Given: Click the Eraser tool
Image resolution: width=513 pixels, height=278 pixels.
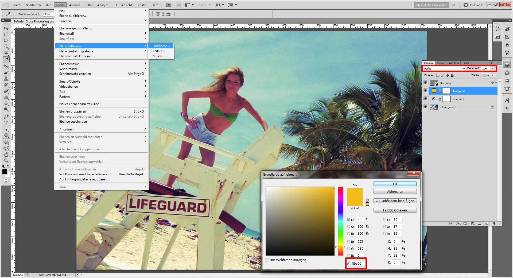Looking at the screenshot, I should pyautogui.click(x=6, y=91).
